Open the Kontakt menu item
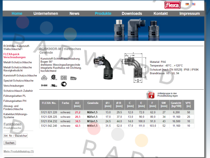The image size is (210, 158). [x=161, y=13]
